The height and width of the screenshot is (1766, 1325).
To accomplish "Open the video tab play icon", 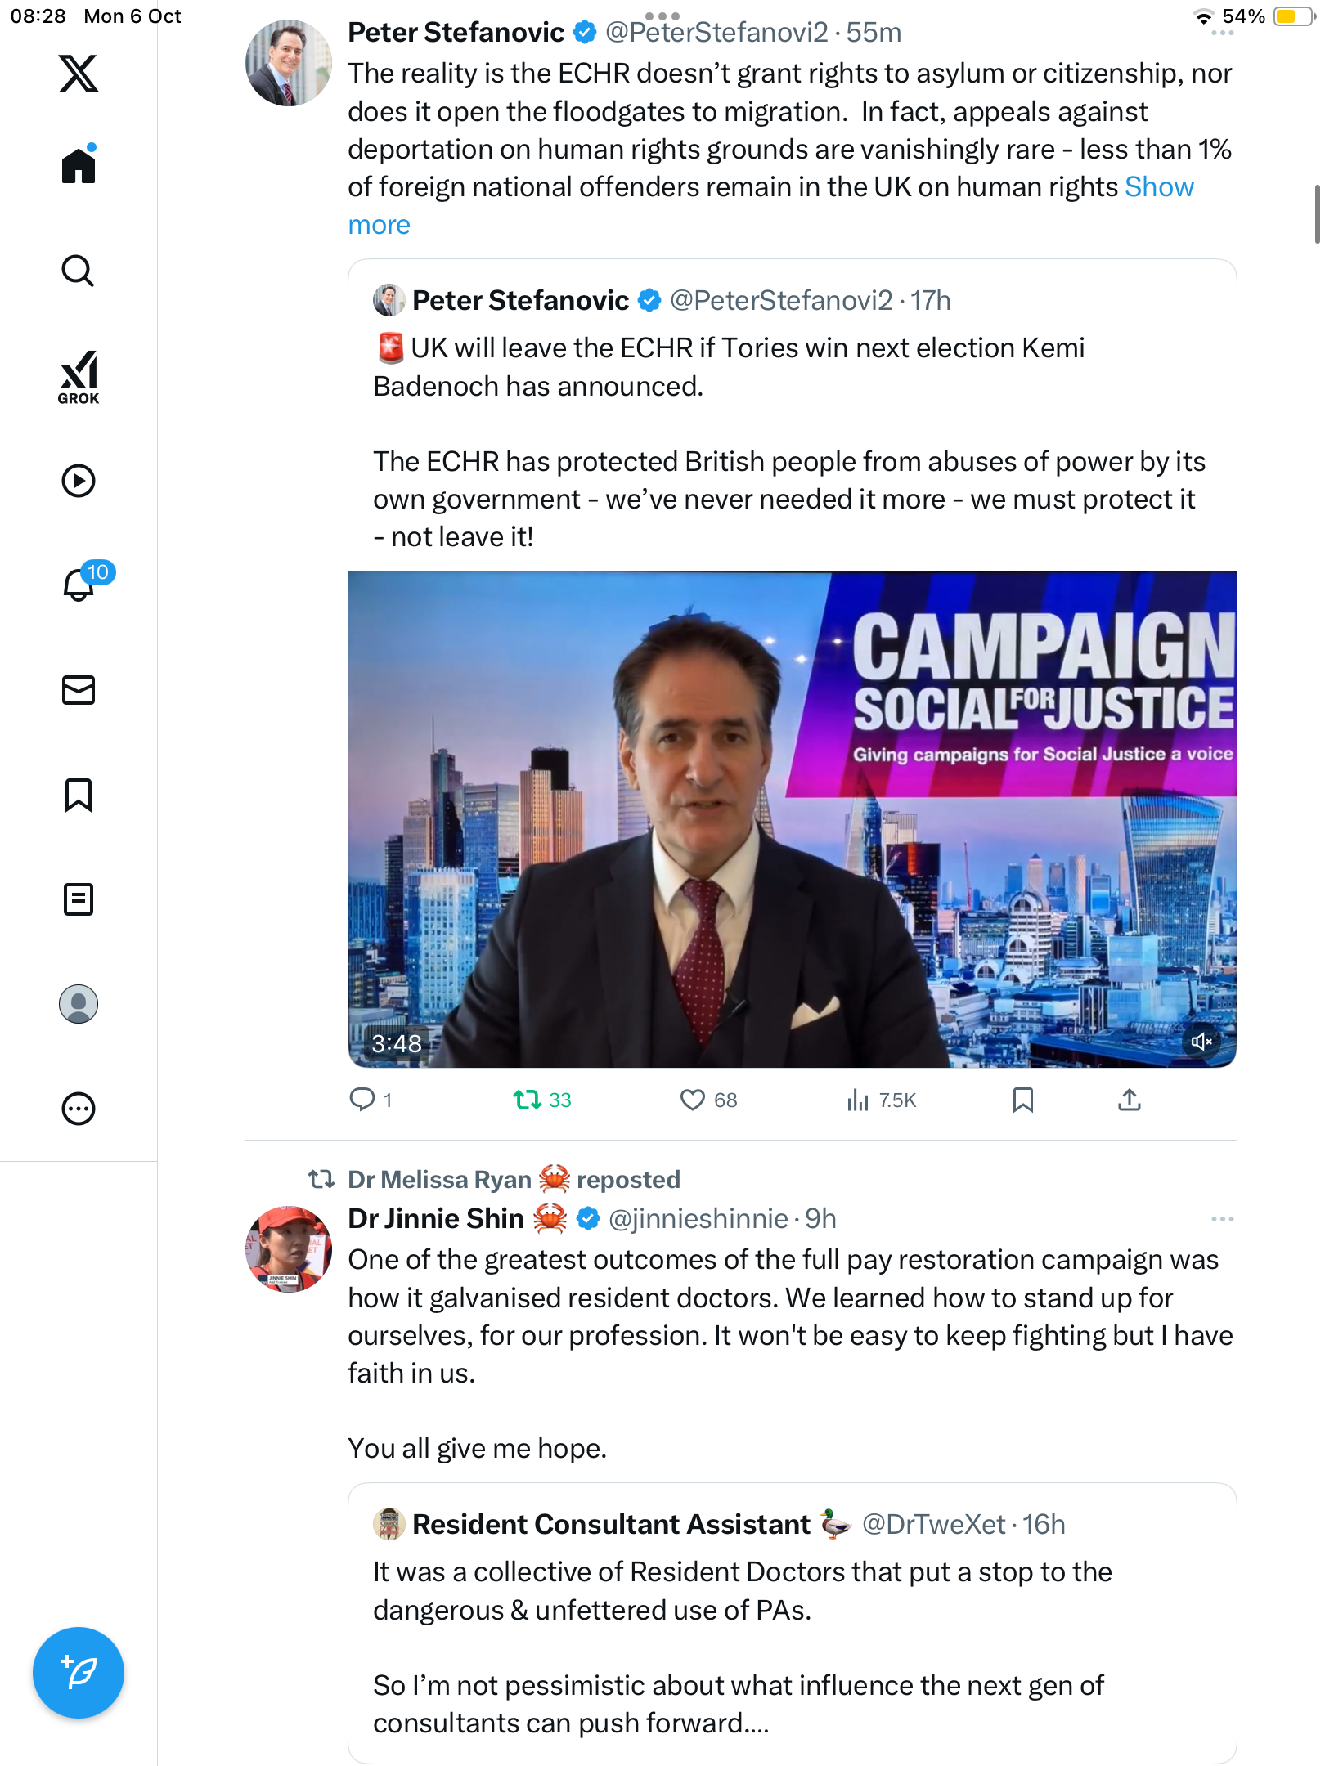I will click(79, 481).
